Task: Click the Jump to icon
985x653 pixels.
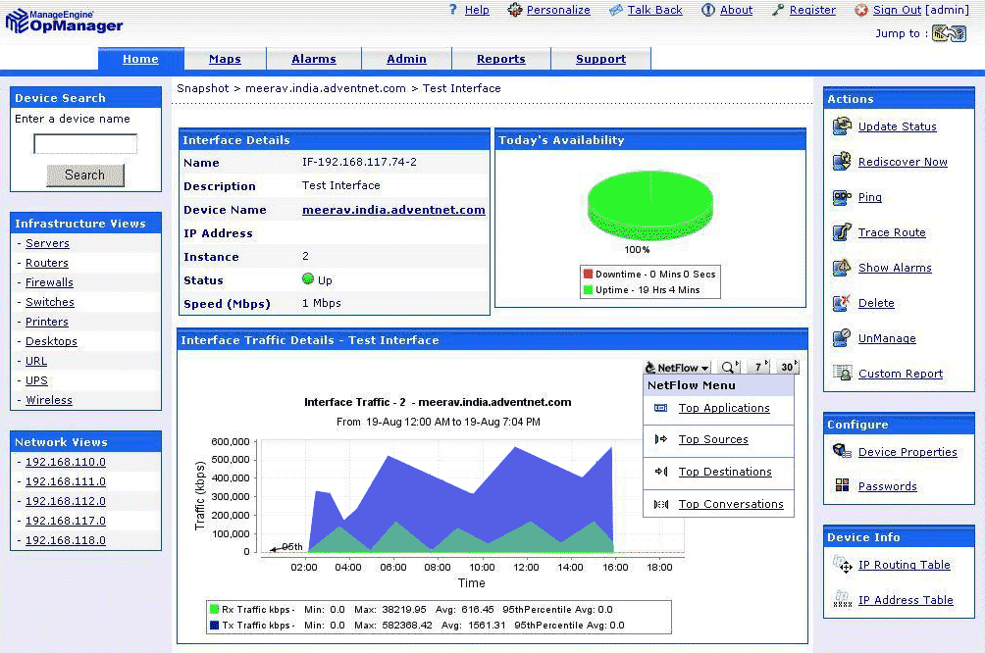Action: (x=949, y=33)
